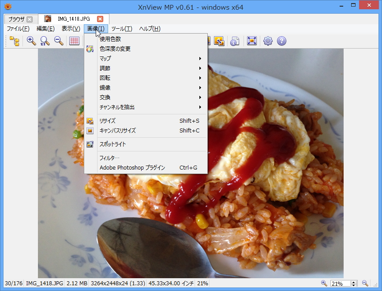Open the 表示 menu
382x291 pixels.
click(70, 28)
